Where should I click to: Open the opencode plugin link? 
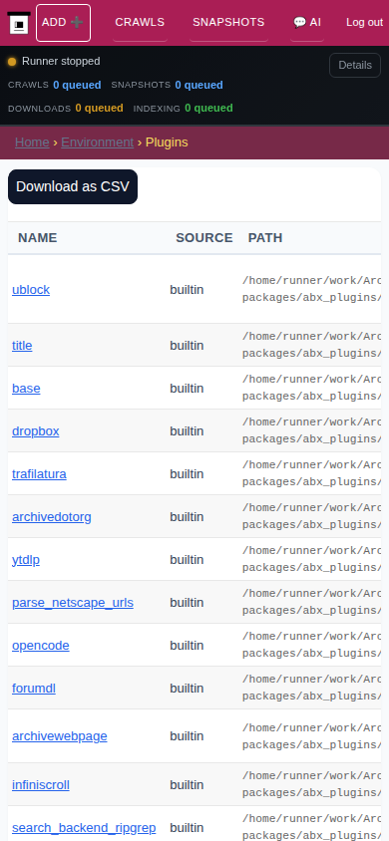pos(41,646)
